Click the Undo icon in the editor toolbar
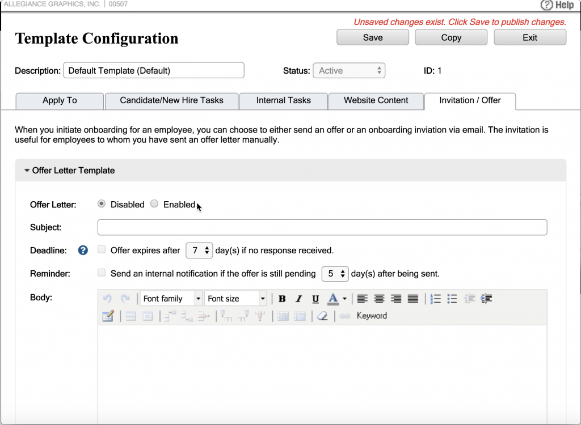581x425 pixels. pos(108,298)
